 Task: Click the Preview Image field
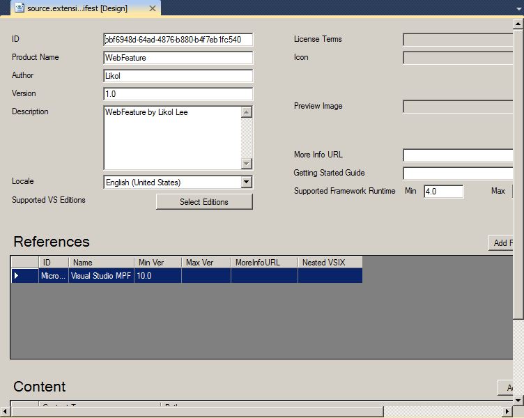point(458,107)
